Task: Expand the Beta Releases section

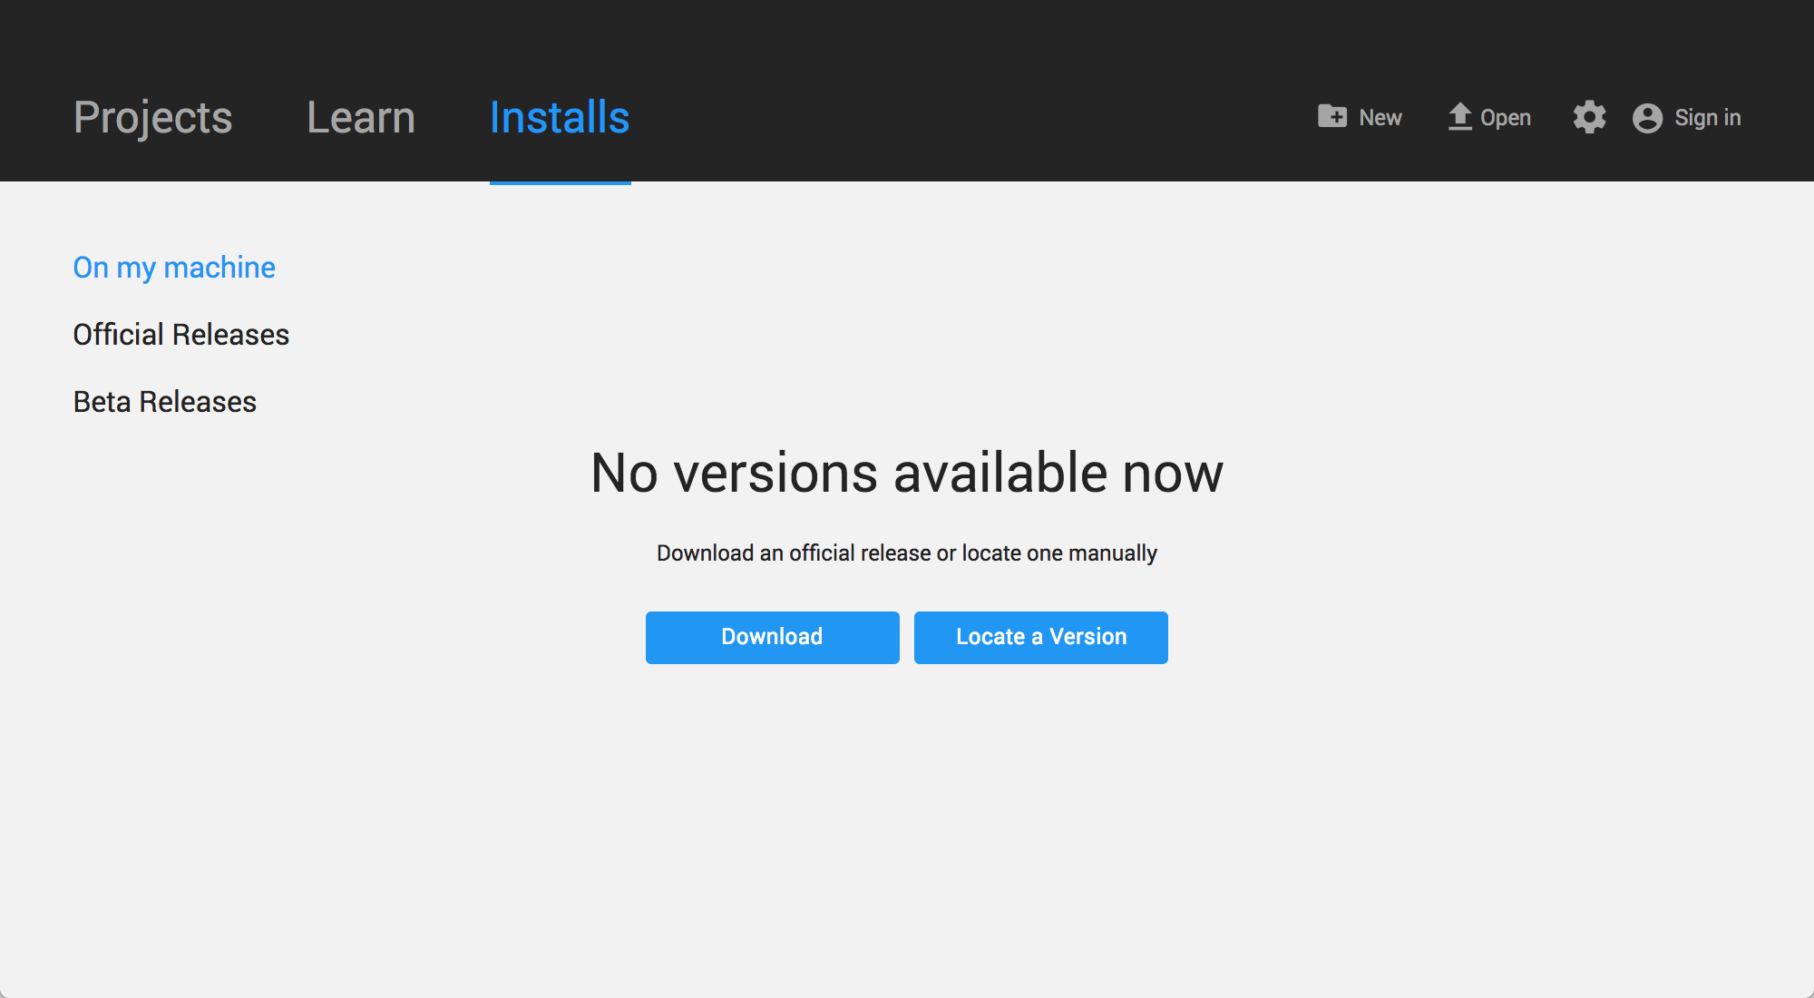Action: pos(163,401)
